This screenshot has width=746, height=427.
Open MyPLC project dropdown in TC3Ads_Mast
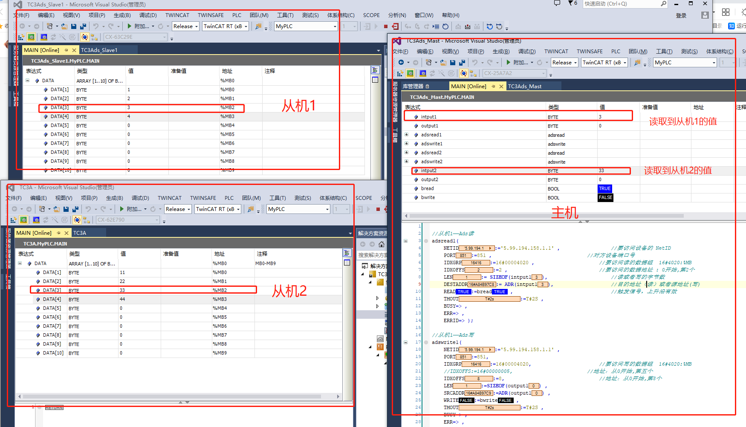(x=685, y=63)
